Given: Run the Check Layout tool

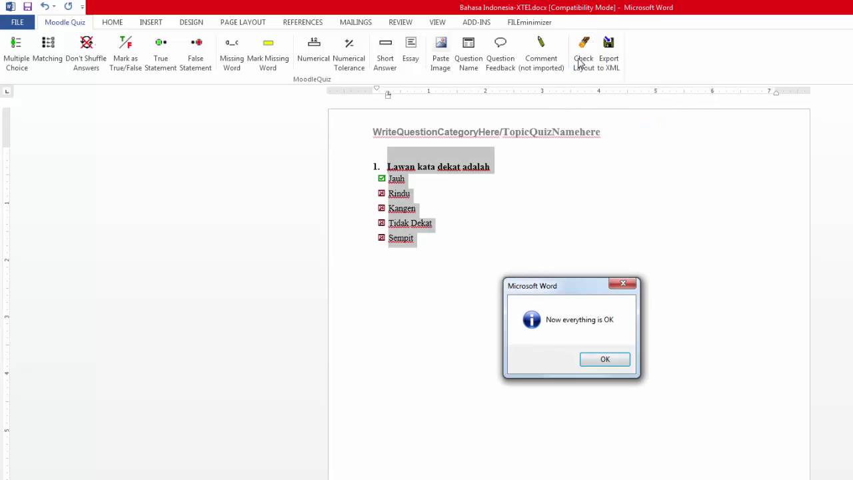Looking at the screenshot, I should point(584,53).
